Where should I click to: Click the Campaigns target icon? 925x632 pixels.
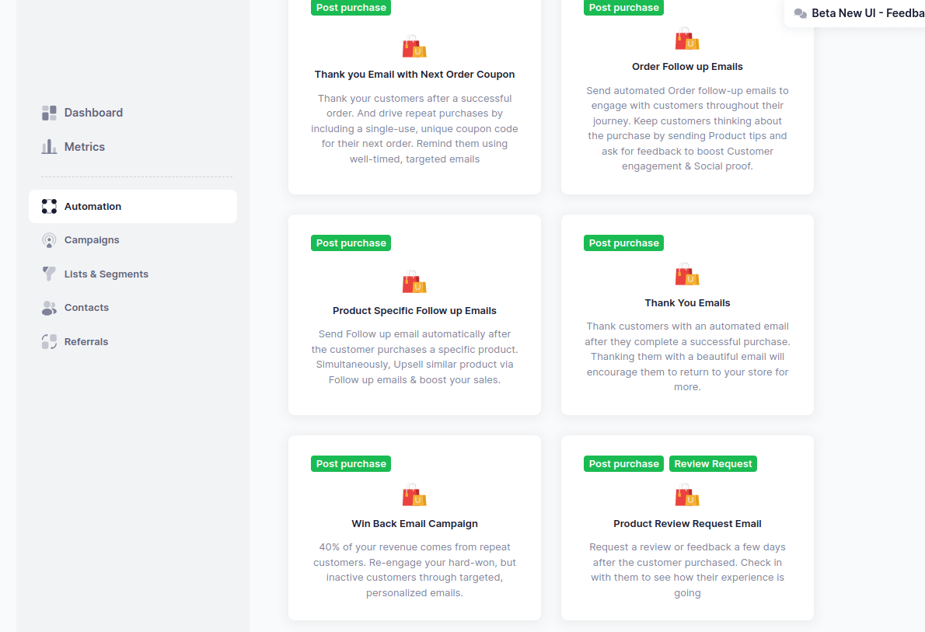coord(48,240)
